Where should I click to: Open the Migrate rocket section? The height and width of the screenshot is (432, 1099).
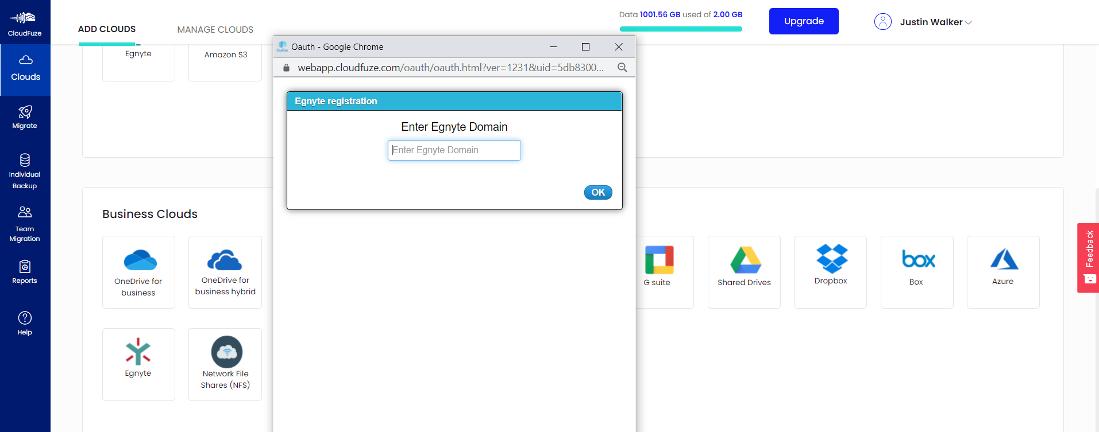[25, 117]
